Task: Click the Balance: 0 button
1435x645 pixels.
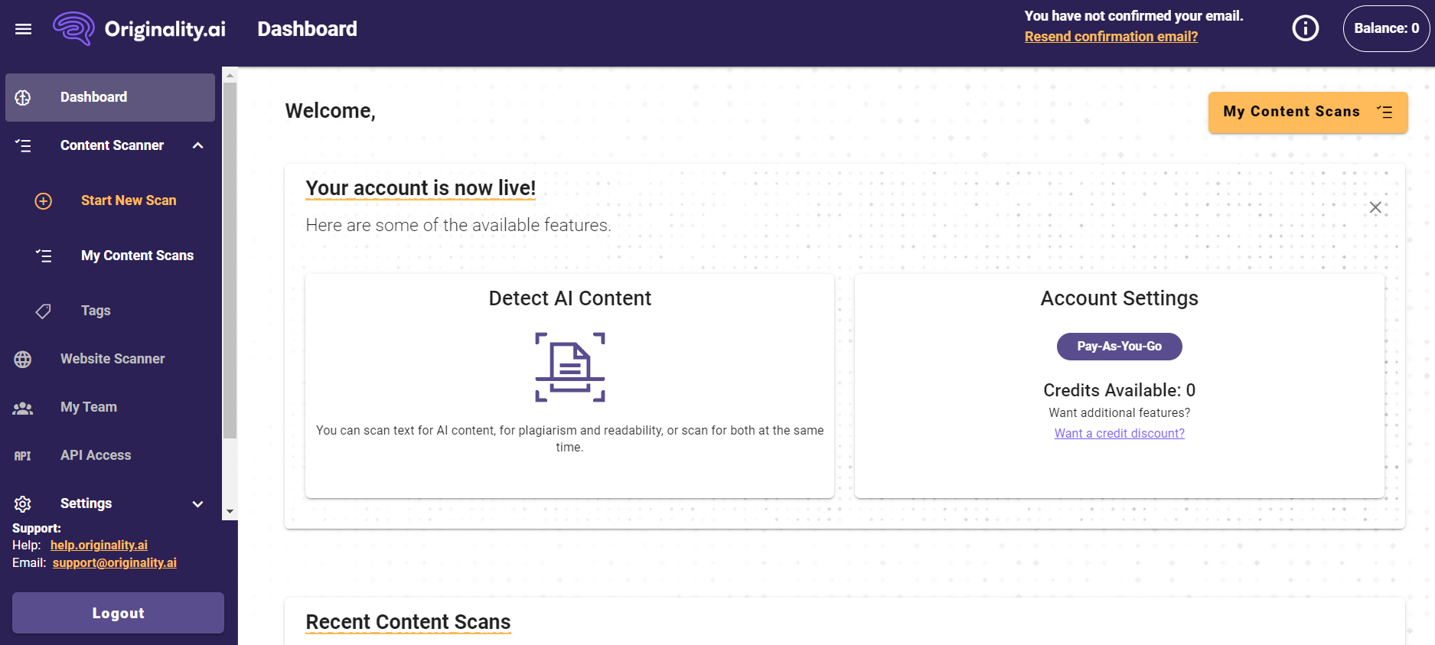Action: pyautogui.click(x=1386, y=28)
